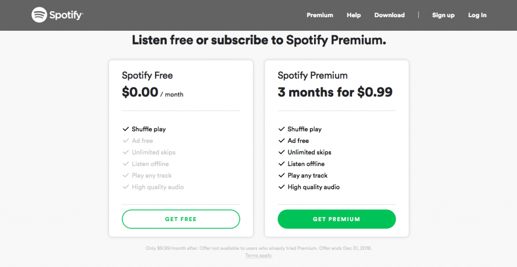This screenshot has width=517, height=267.
Task: Click greyed Play any track checkmark in Free
Action: pos(126,175)
